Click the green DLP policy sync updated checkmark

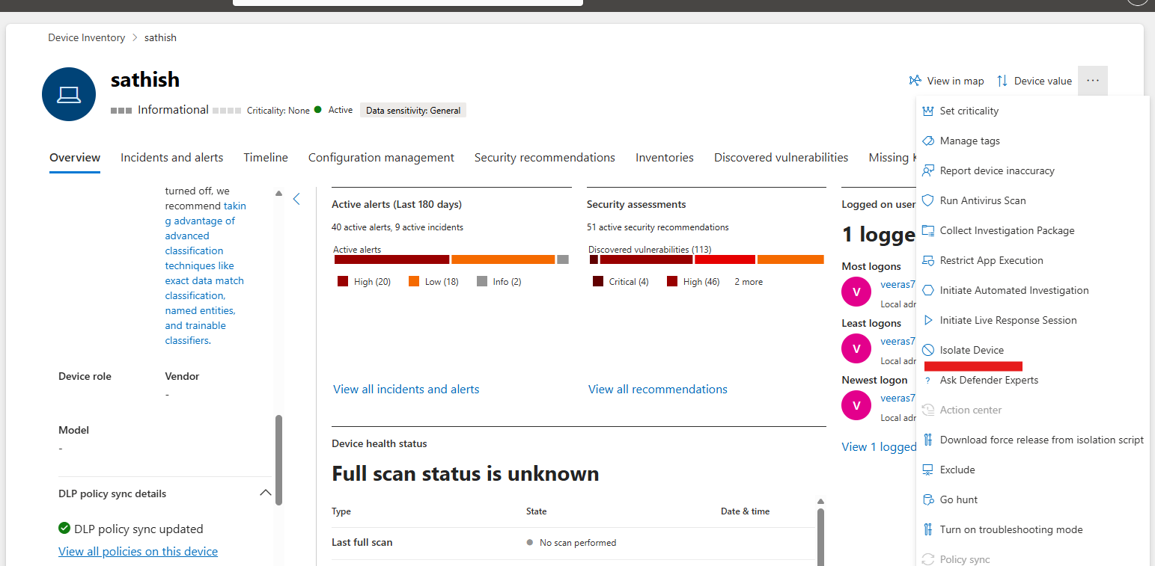[64, 528]
